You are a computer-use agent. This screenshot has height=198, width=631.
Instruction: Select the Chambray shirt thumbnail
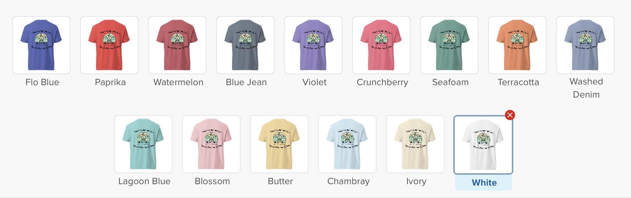[347, 144]
